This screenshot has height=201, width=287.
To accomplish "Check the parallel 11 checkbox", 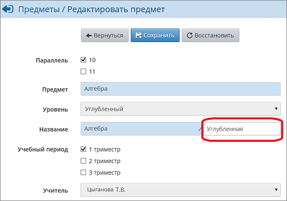I will [83, 72].
